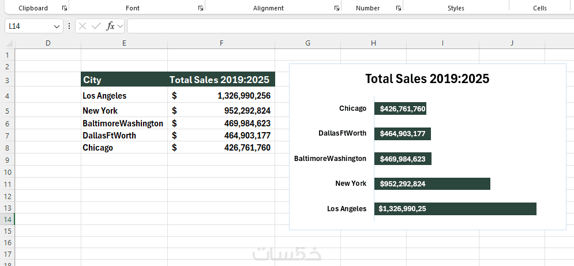Expand the Name Box dropdown arrow
The height and width of the screenshot is (266, 574).
[57, 27]
